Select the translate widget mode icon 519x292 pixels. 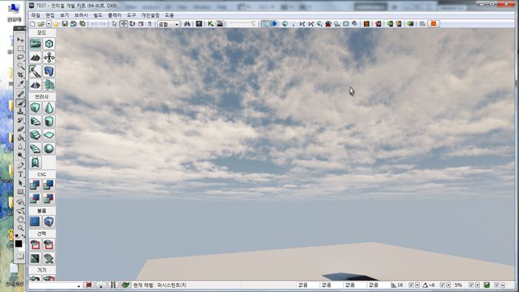click(x=124, y=24)
